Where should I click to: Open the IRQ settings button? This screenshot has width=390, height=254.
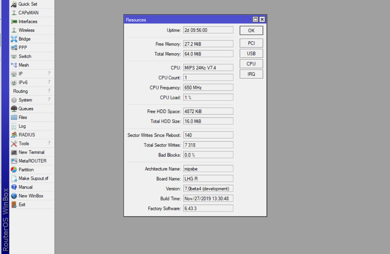(x=251, y=74)
